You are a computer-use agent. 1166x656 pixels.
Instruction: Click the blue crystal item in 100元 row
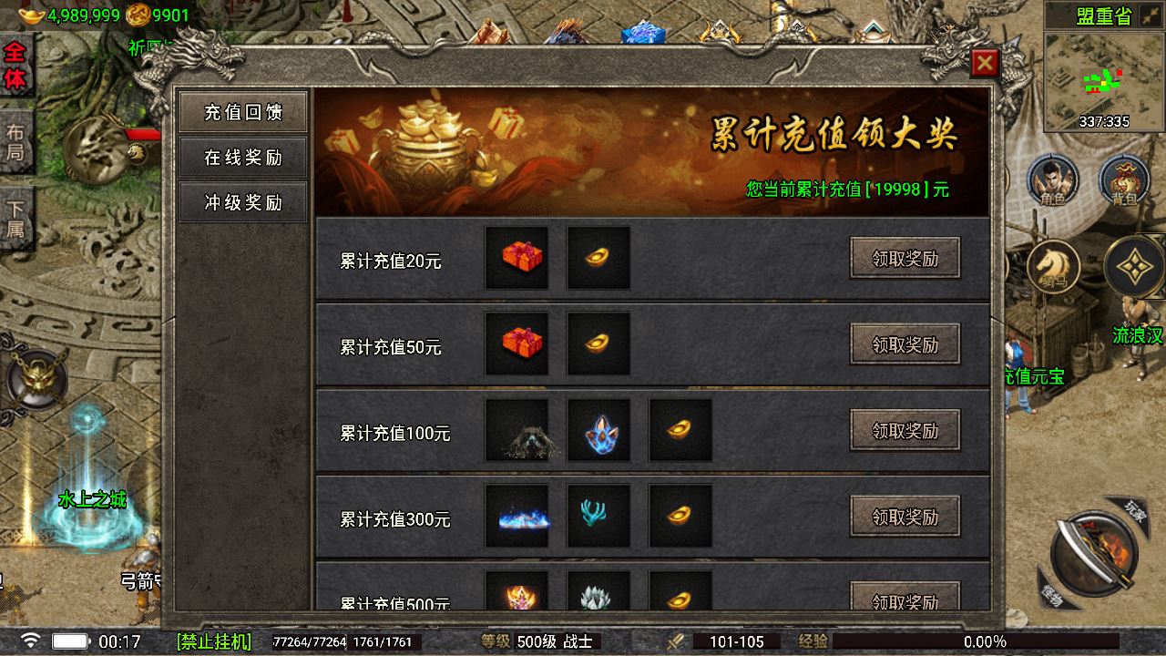[598, 430]
